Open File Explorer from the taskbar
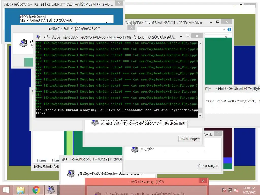Viewport: 260px width, 195px height. [x=21, y=190]
